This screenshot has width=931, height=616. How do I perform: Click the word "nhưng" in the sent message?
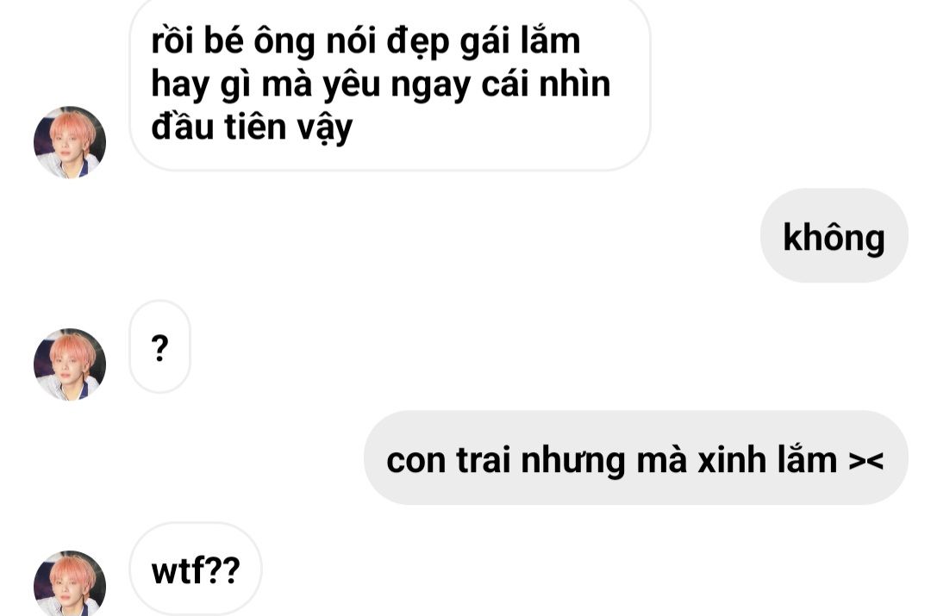pos(573,461)
